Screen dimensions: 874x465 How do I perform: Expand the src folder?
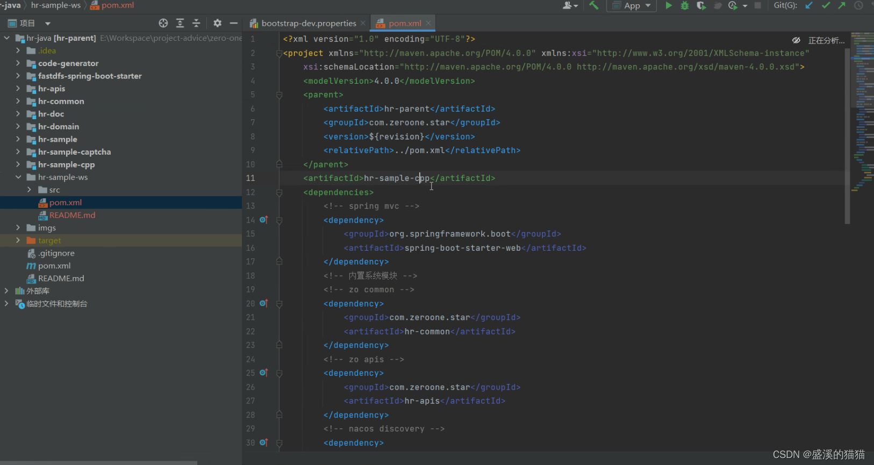click(x=30, y=190)
